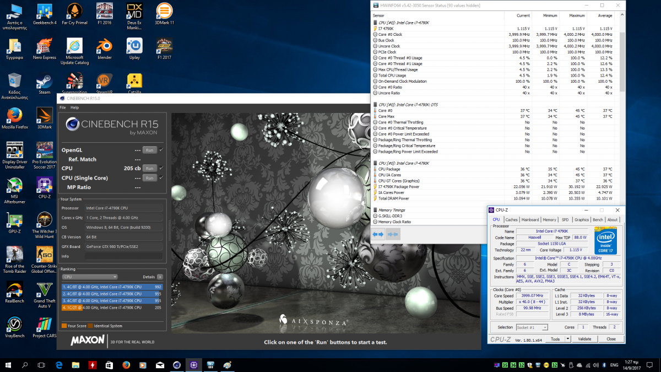Open the taskbar search magnifier
Screen dimensions: 661x372
[x=25, y=365]
